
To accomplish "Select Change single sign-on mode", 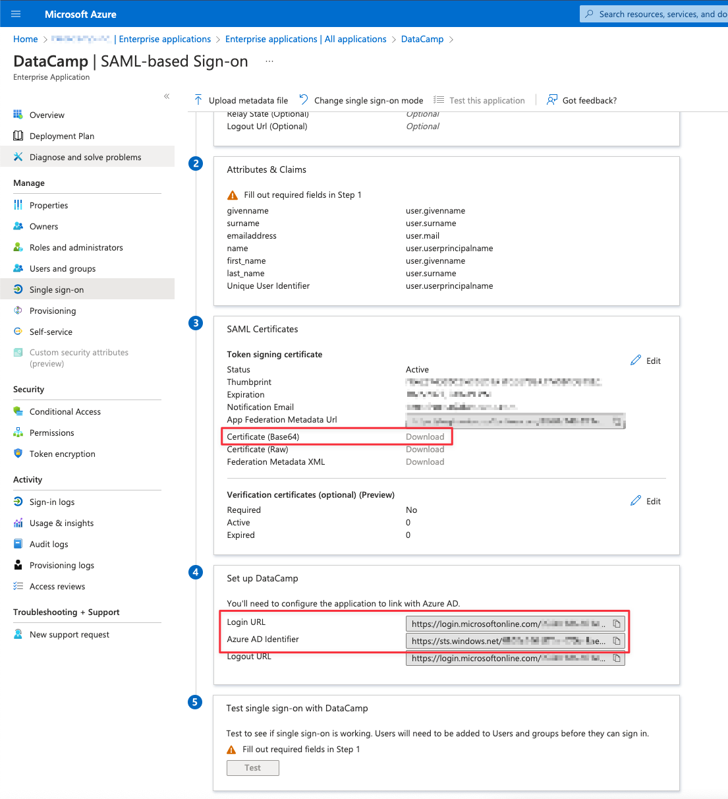I will [x=361, y=100].
